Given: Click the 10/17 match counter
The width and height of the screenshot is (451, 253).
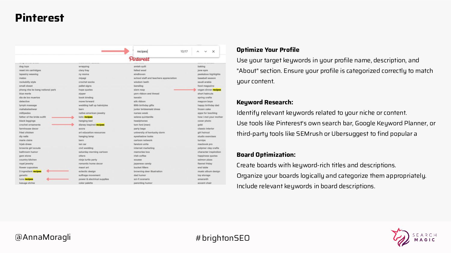Looking at the screenshot, I should (x=184, y=52).
